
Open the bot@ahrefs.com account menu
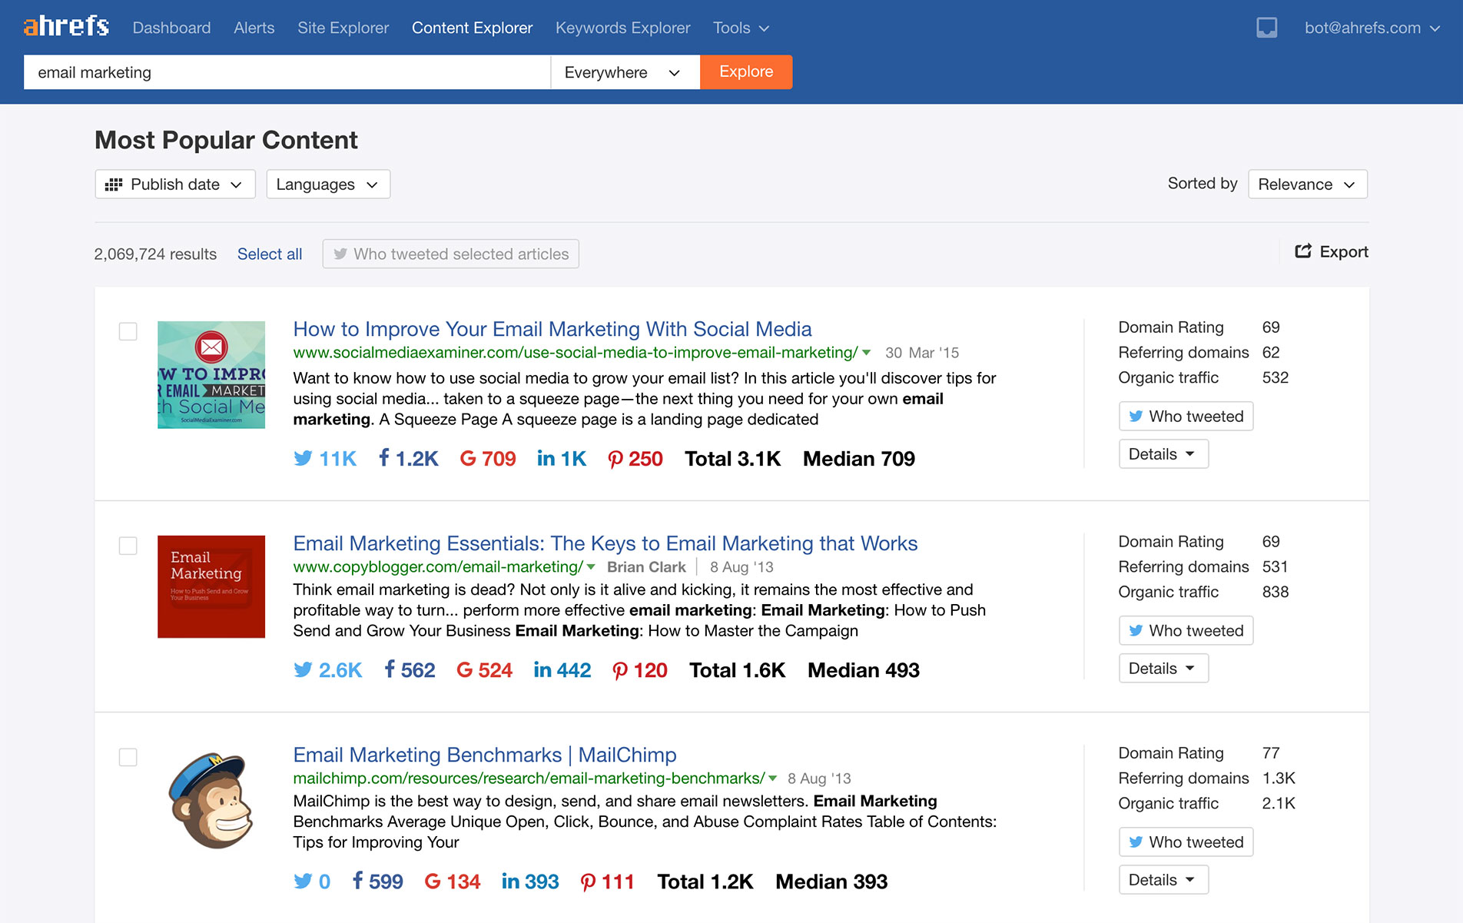point(1372,28)
